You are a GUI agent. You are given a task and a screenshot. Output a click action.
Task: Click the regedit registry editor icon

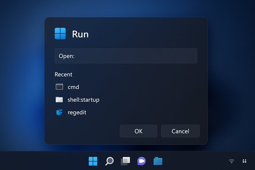point(59,112)
